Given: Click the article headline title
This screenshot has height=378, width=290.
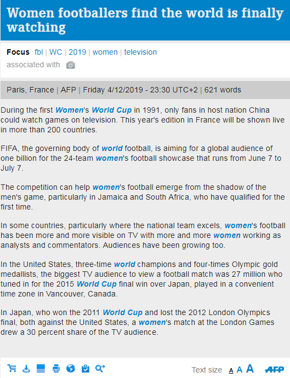Looking at the screenshot, I should 145,20.
